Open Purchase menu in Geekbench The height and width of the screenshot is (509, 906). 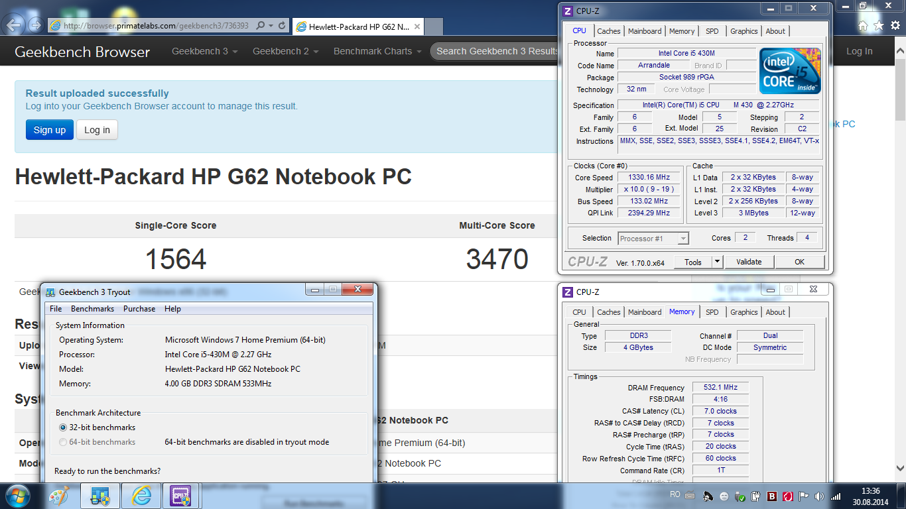click(139, 309)
